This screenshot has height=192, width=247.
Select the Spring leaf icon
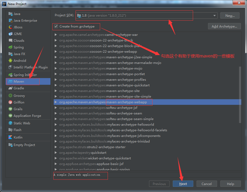(x=10, y=47)
